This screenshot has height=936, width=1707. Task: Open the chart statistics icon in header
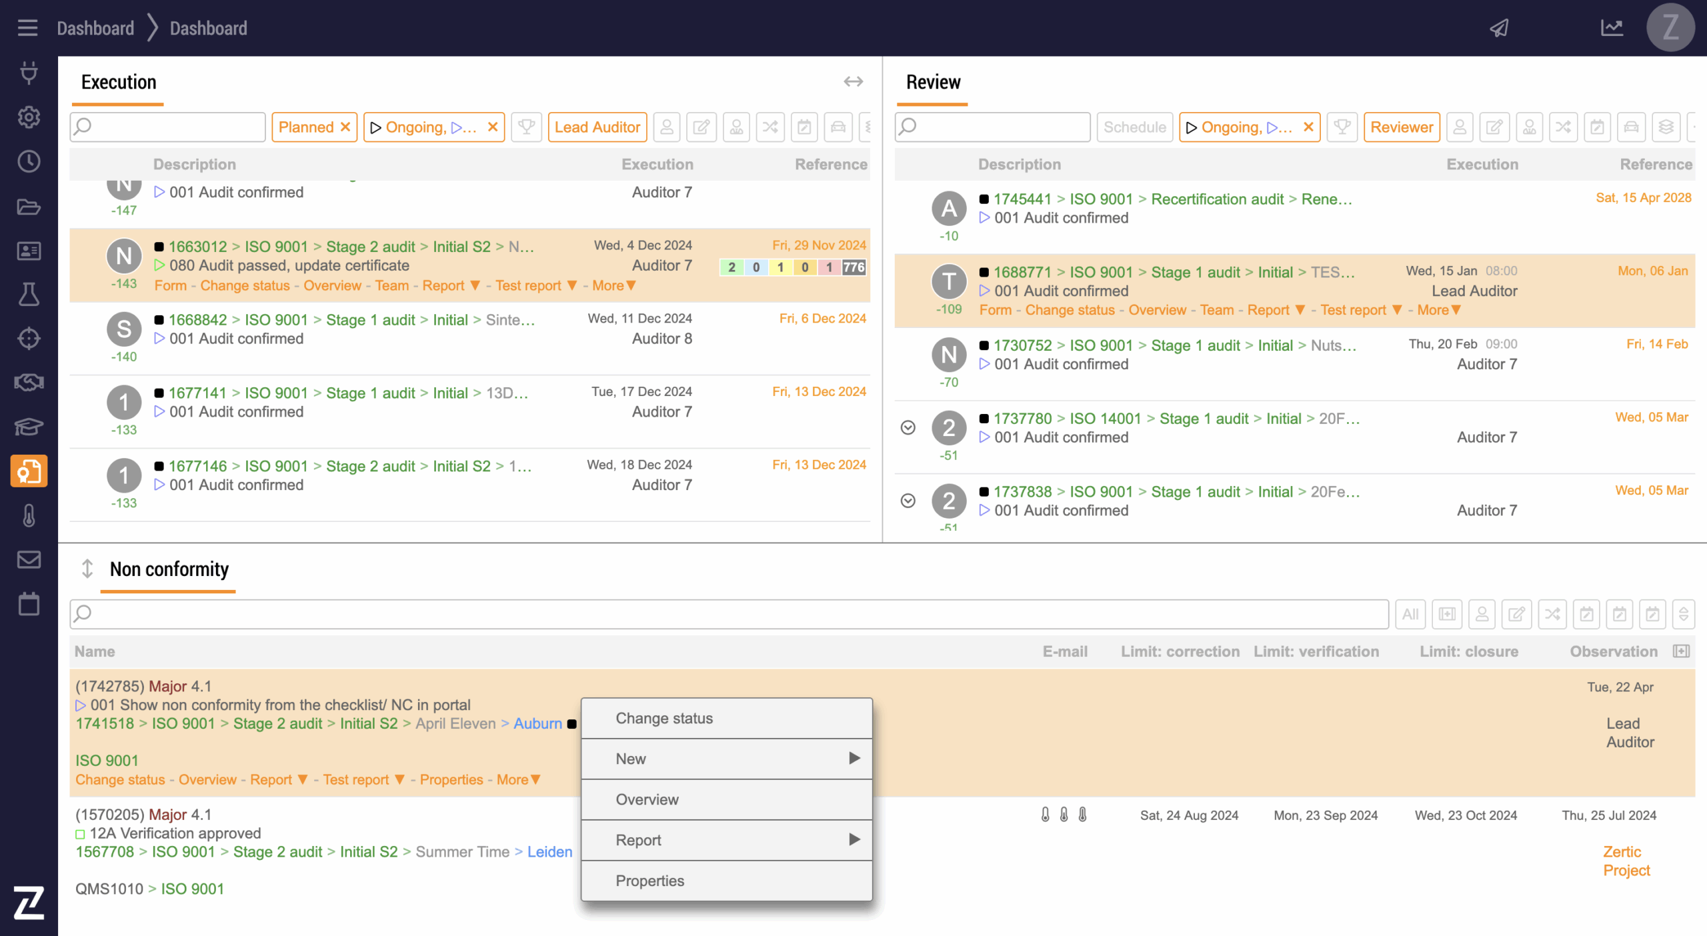[1612, 28]
